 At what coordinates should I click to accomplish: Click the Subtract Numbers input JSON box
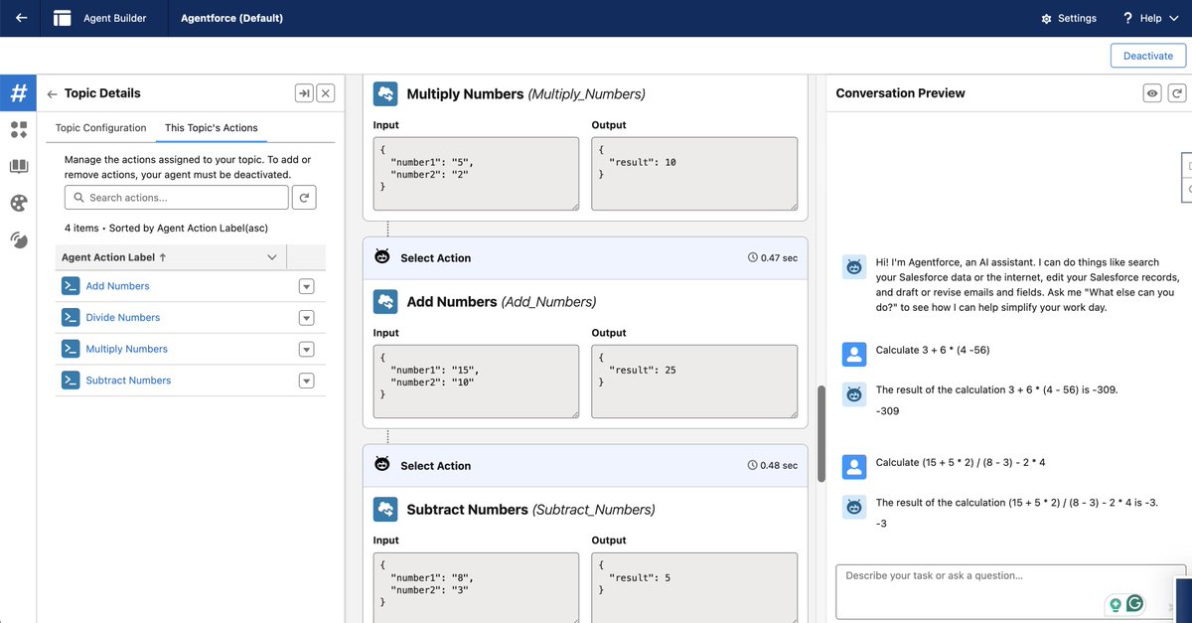(x=476, y=587)
